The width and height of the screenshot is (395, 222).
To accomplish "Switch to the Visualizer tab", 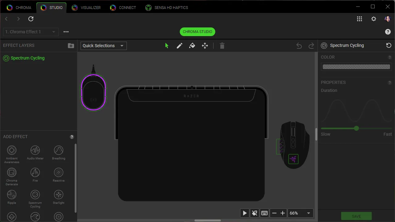I will click(x=86, y=7).
